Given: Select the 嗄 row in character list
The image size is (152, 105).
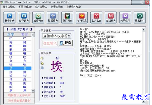Looking at the screenshot, I should 18,53.
